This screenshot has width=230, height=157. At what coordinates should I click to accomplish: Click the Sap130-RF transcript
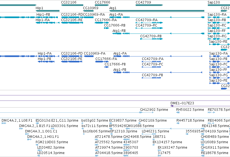[x=219, y=34]
